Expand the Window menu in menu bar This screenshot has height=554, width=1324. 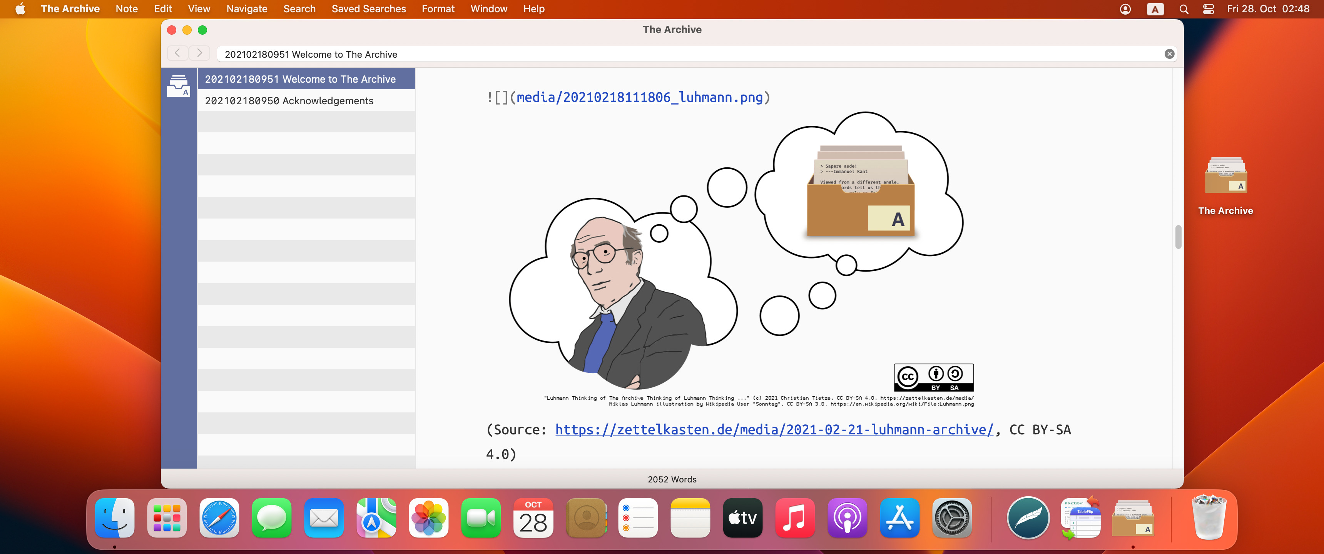pos(489,8)
